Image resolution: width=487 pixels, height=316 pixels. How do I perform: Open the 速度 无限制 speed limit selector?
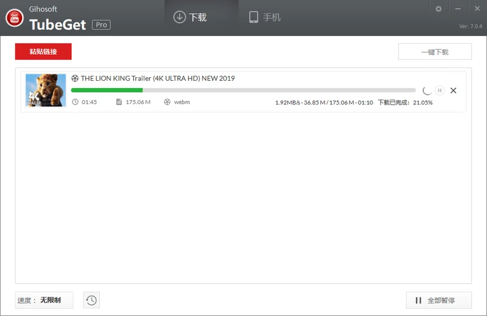44,300
